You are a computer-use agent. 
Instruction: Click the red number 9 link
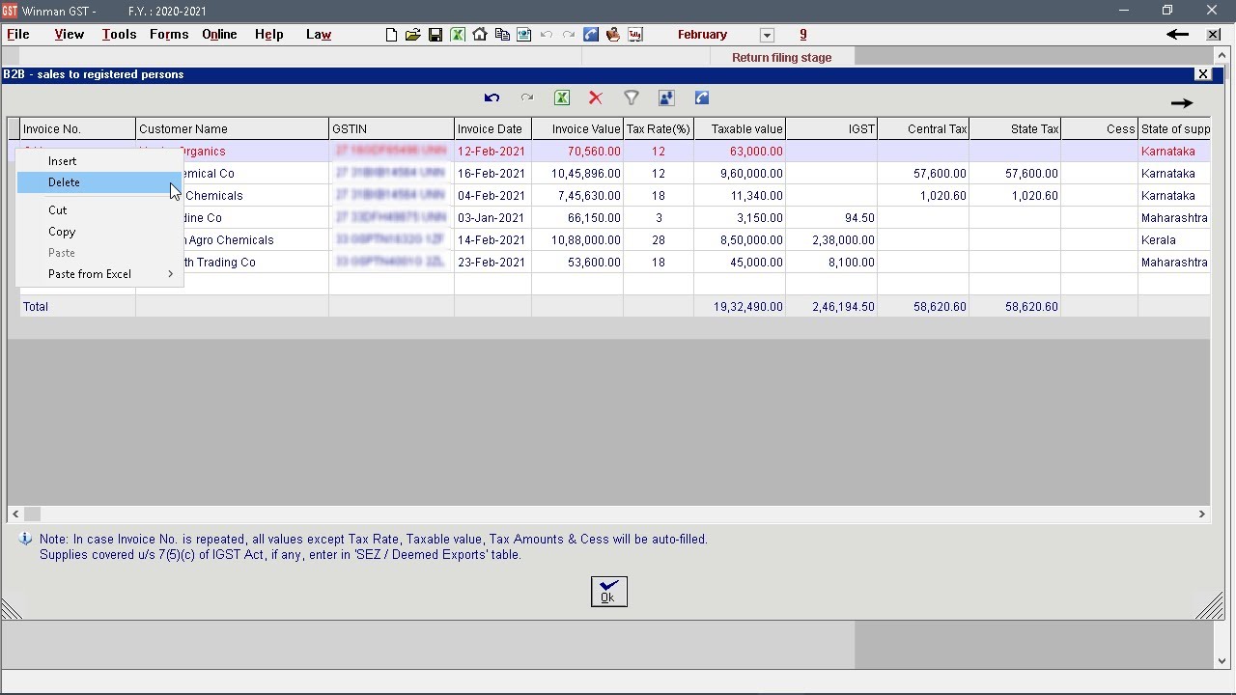[x=802, y=35]
